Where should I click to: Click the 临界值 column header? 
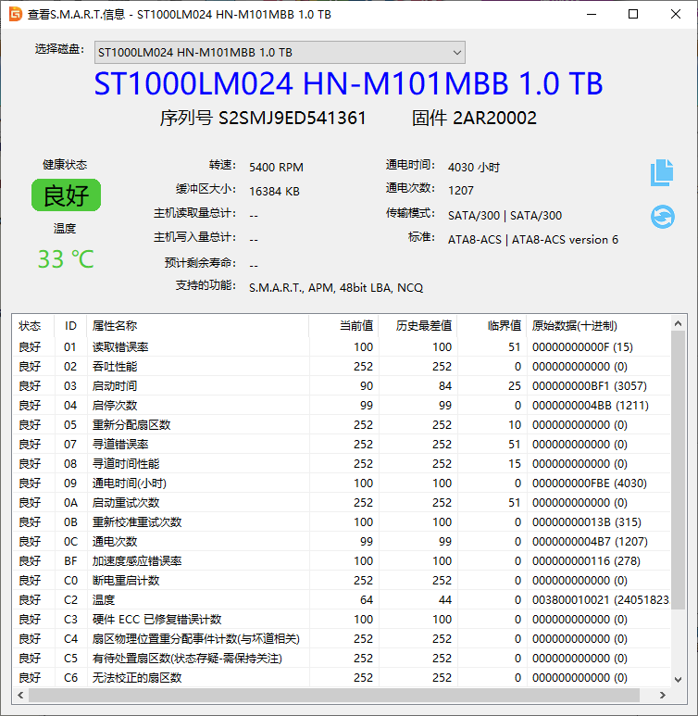pos(492,325)
